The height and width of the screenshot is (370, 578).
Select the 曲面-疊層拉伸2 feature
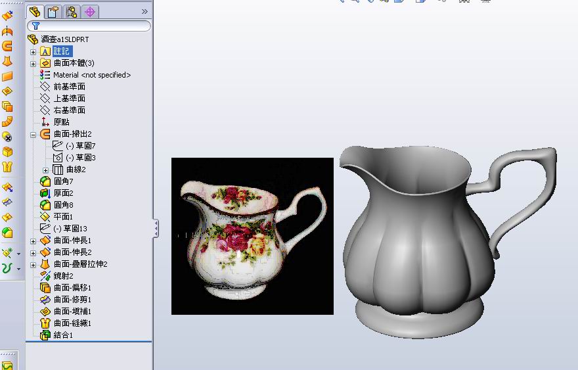pos(80,264)
